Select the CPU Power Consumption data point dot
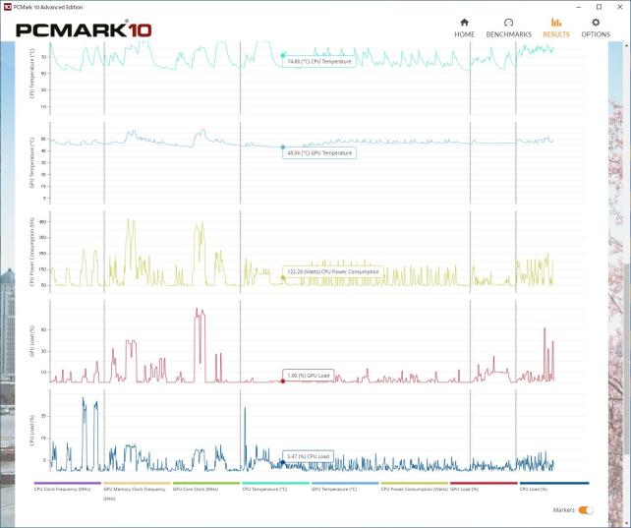Image resolution: width=631 pixels, height=528 pixels. [283, 277]
